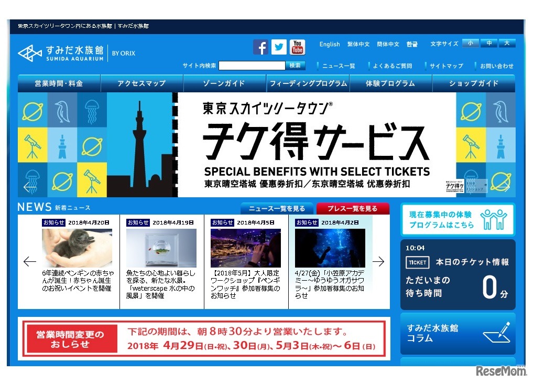Set font size to small (小)

point(470,44)
